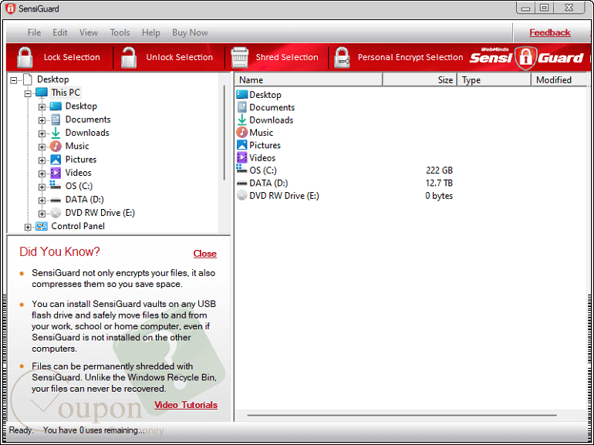Click the Personal Encrypt Selection label
Viewport: 594px width, 445px height.
click(x=410, y=57)
